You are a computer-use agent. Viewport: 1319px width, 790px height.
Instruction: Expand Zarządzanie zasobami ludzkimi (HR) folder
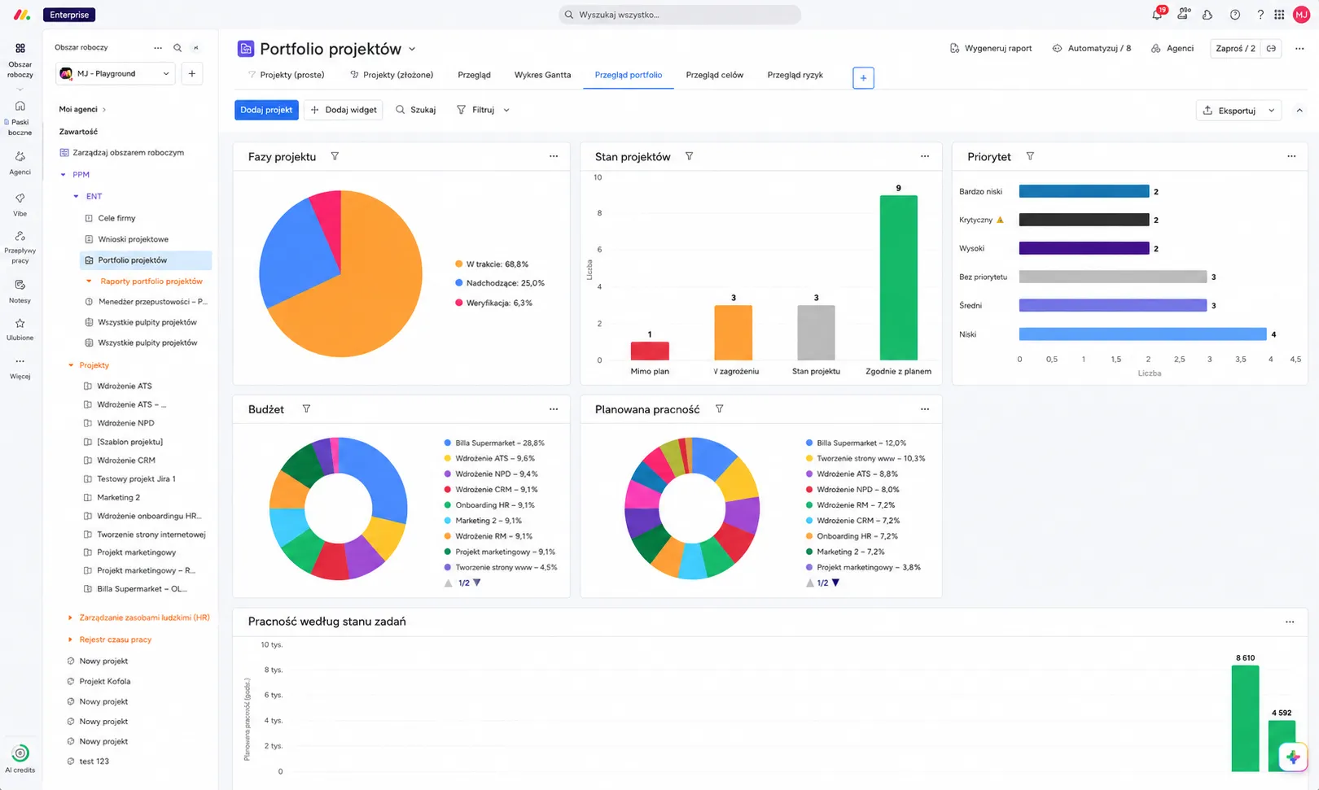(71, 618)
